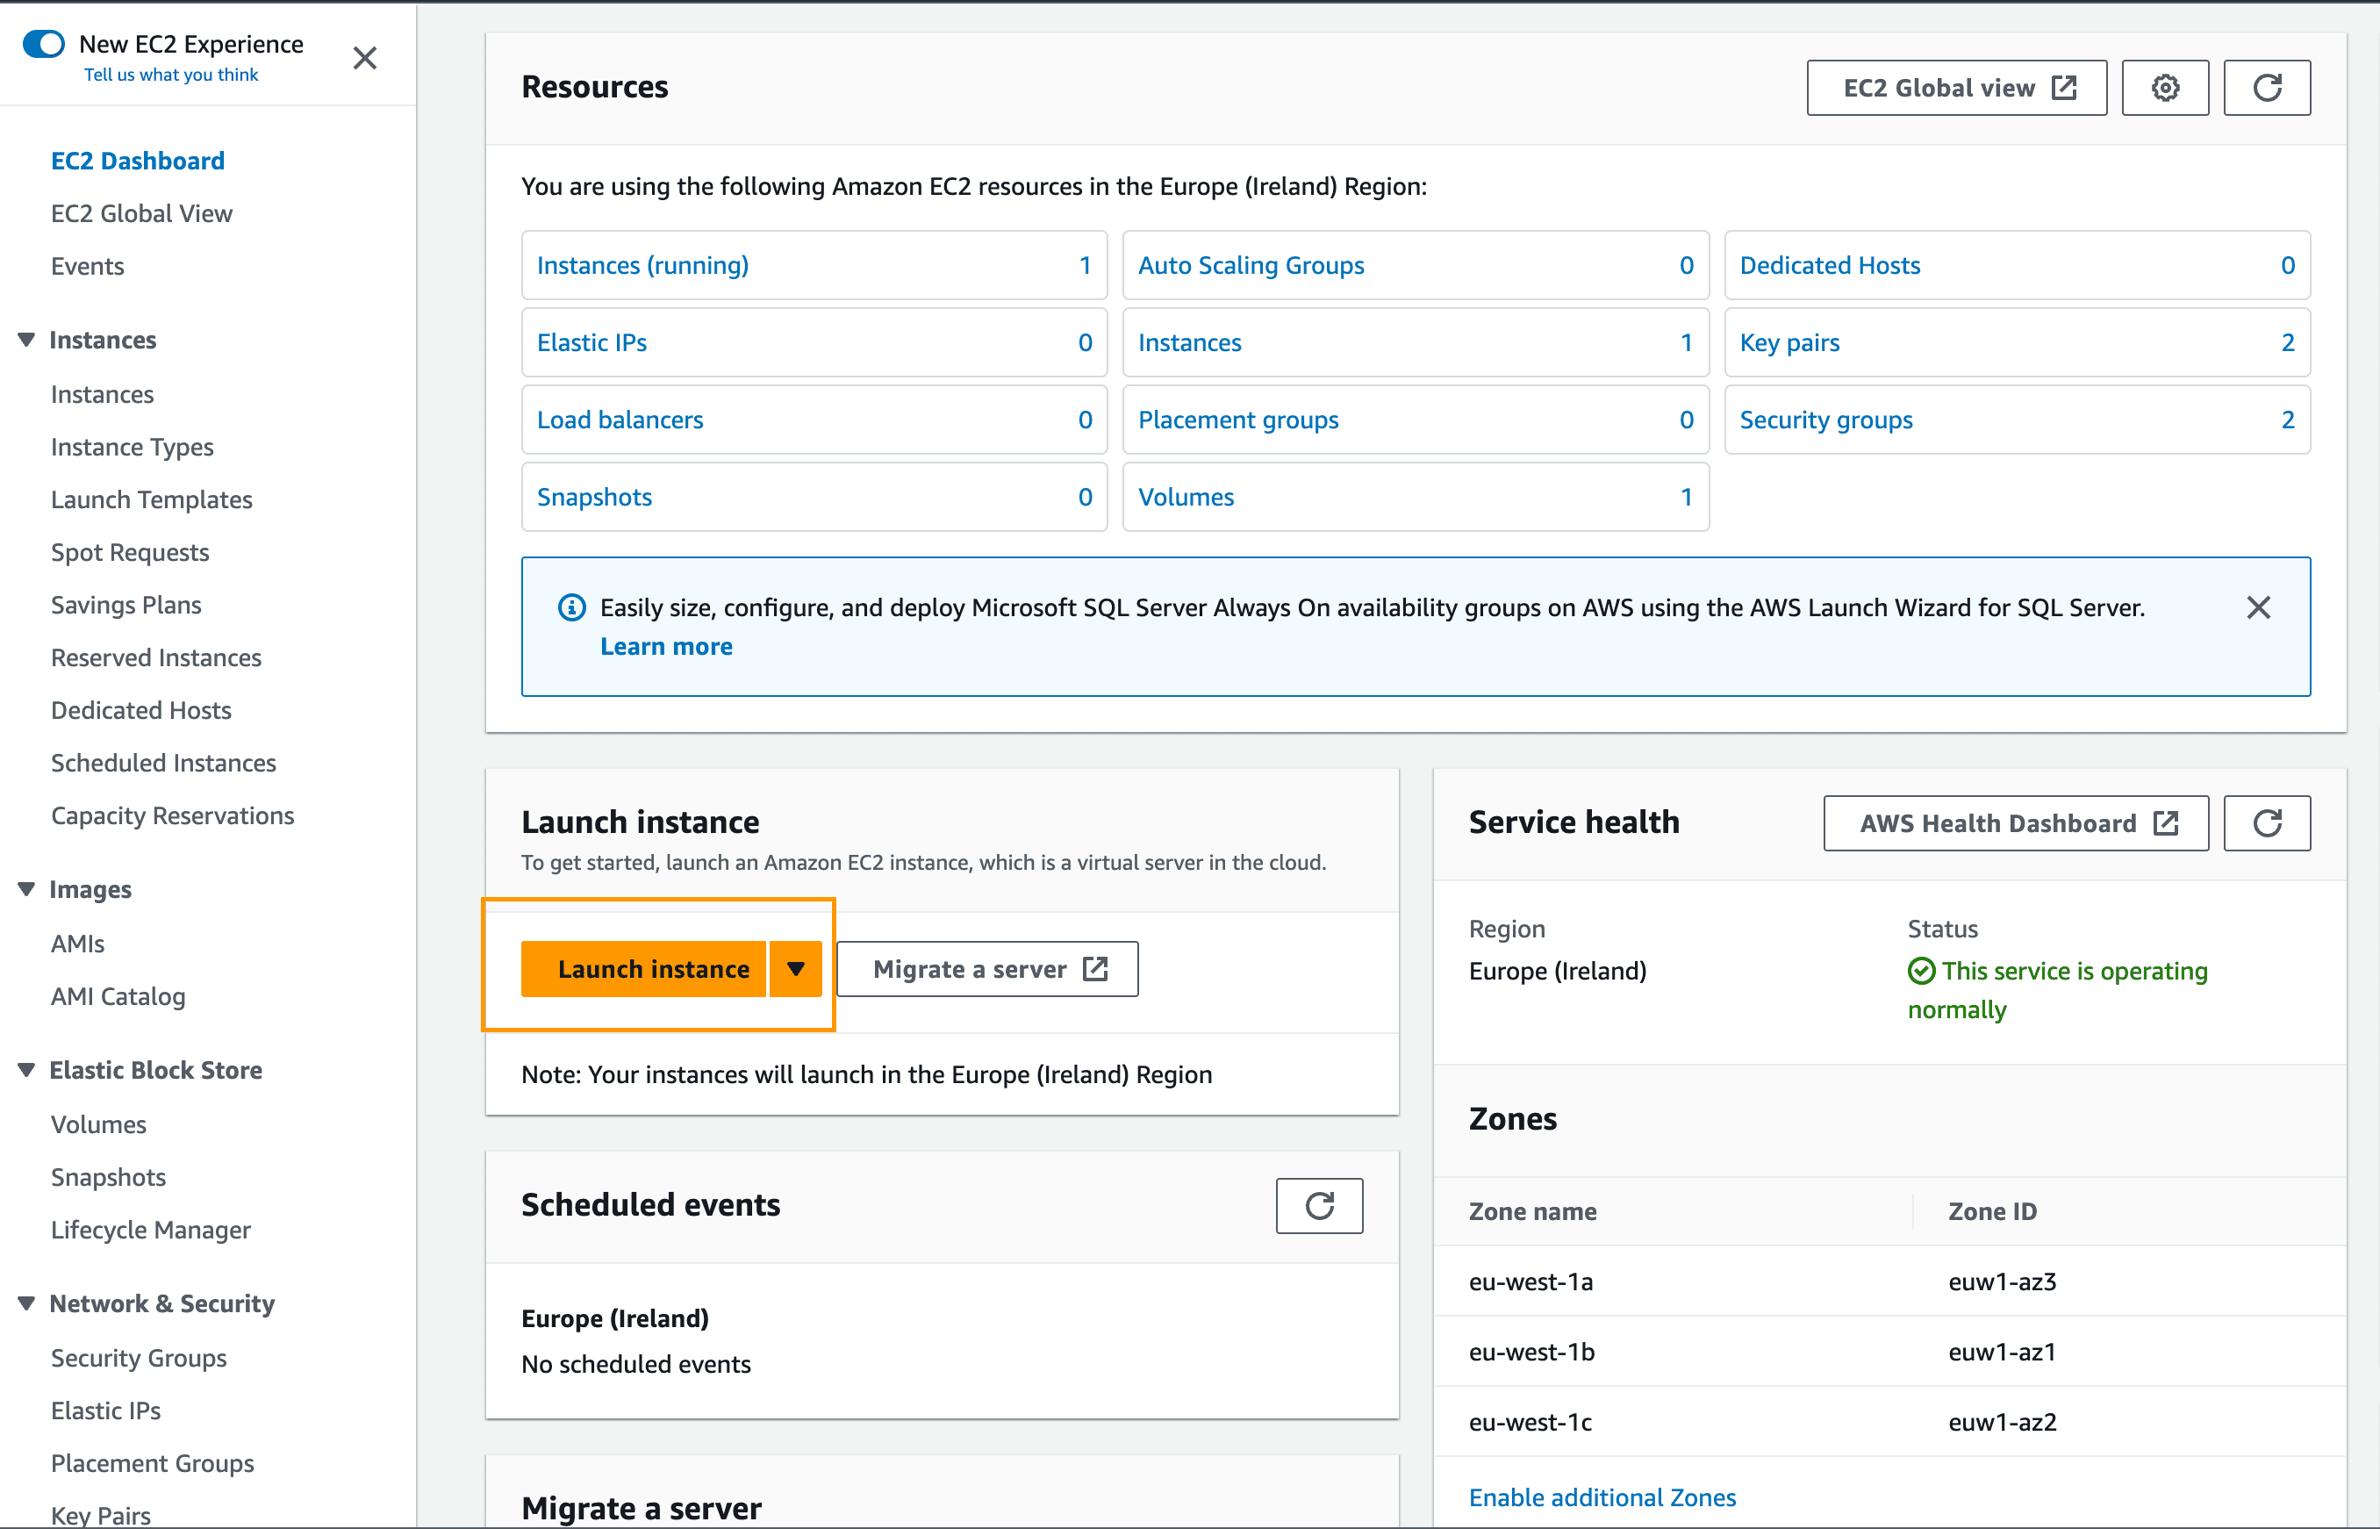Open Snapshots resource card

click(814, 498)
